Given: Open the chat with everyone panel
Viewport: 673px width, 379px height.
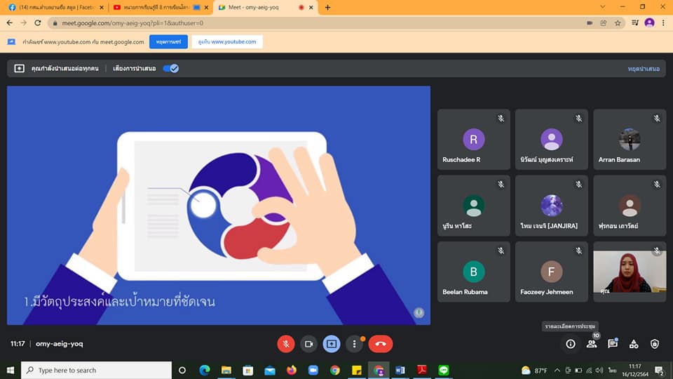Looking at the screenshot, I should pos(613,344).
